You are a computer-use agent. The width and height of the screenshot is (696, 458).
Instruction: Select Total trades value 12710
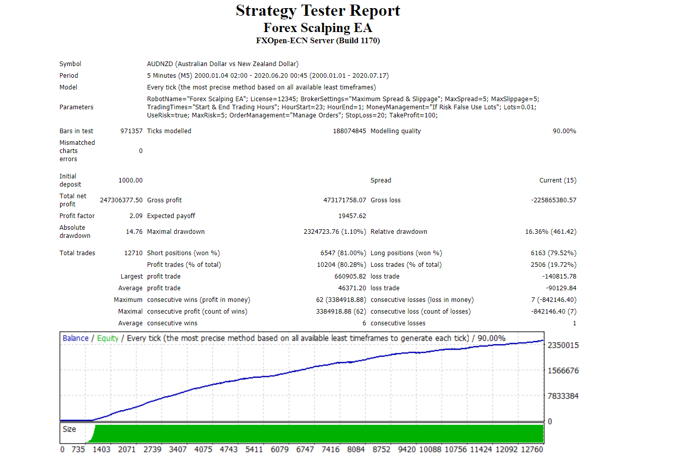[x=133, y=253]
